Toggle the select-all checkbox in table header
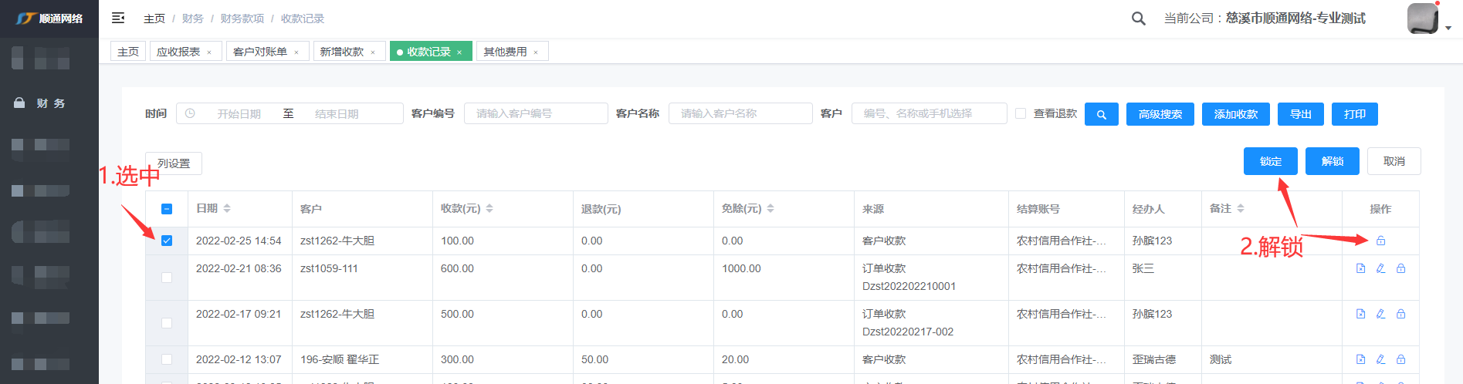1463x384 pixels. point(167,209)
